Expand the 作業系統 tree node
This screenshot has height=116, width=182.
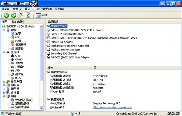(x=4, y=82)
